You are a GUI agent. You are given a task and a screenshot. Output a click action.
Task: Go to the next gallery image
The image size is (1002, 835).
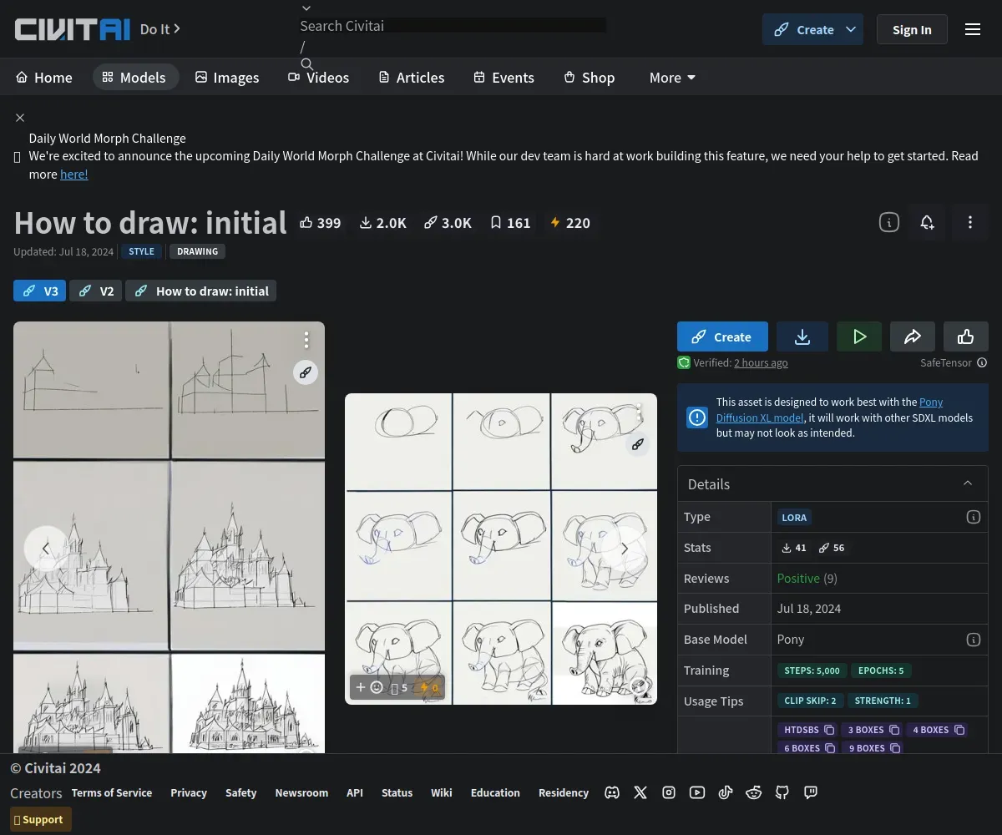point(624,549)
